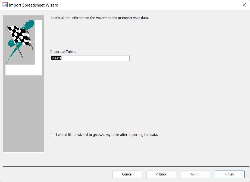Click the highlighted Sheet1 text

click(56, 58)
